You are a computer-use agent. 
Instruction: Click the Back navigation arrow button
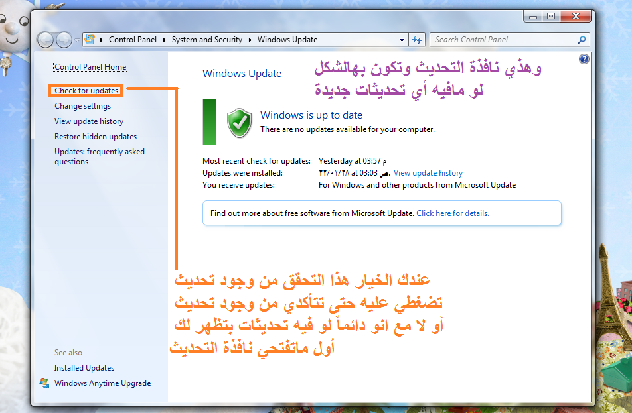(x=46, y=40)
